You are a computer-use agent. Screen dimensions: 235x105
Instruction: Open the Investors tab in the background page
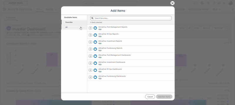click(11, 17)
